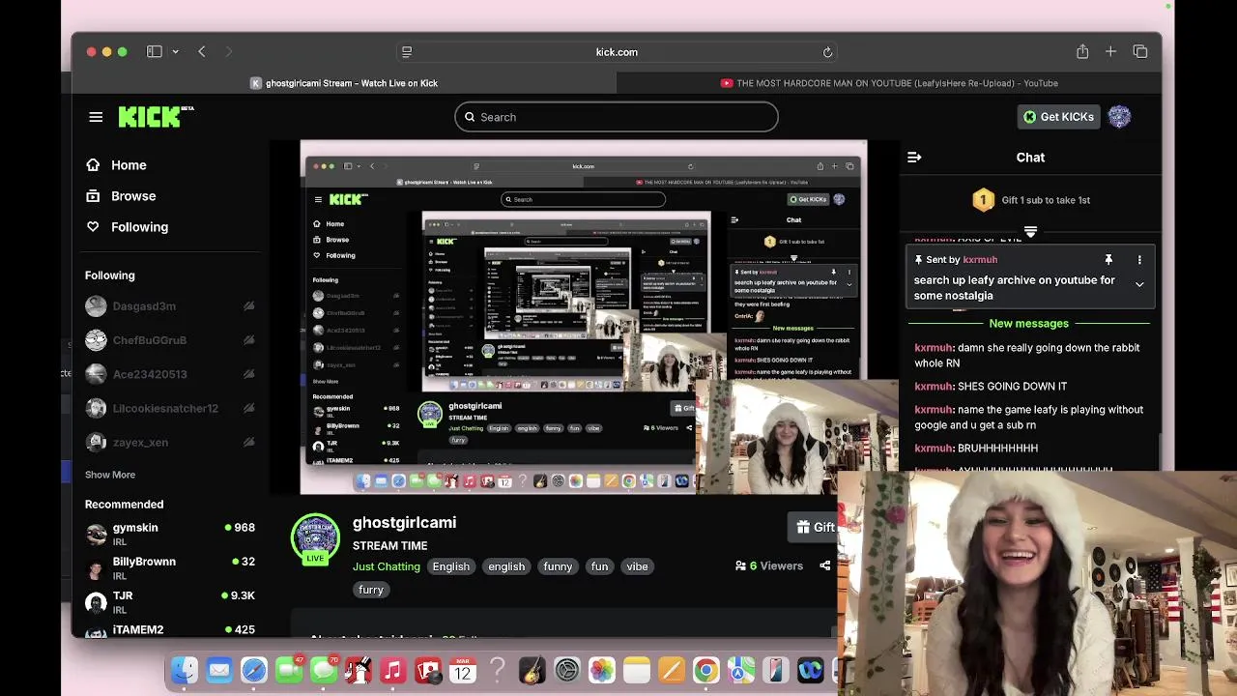Screen dimensions: 1237x696
Task: Go back in Safari
Action: [201, 51]
